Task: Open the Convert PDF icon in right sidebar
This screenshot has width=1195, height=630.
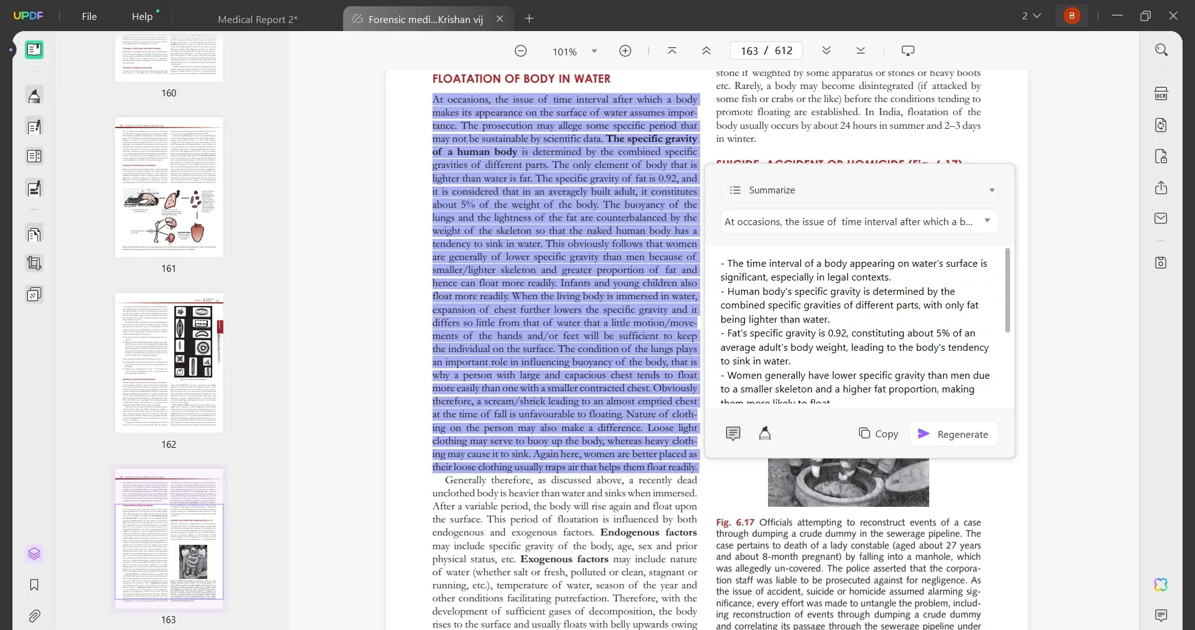Action: [x=1161, y=125]
